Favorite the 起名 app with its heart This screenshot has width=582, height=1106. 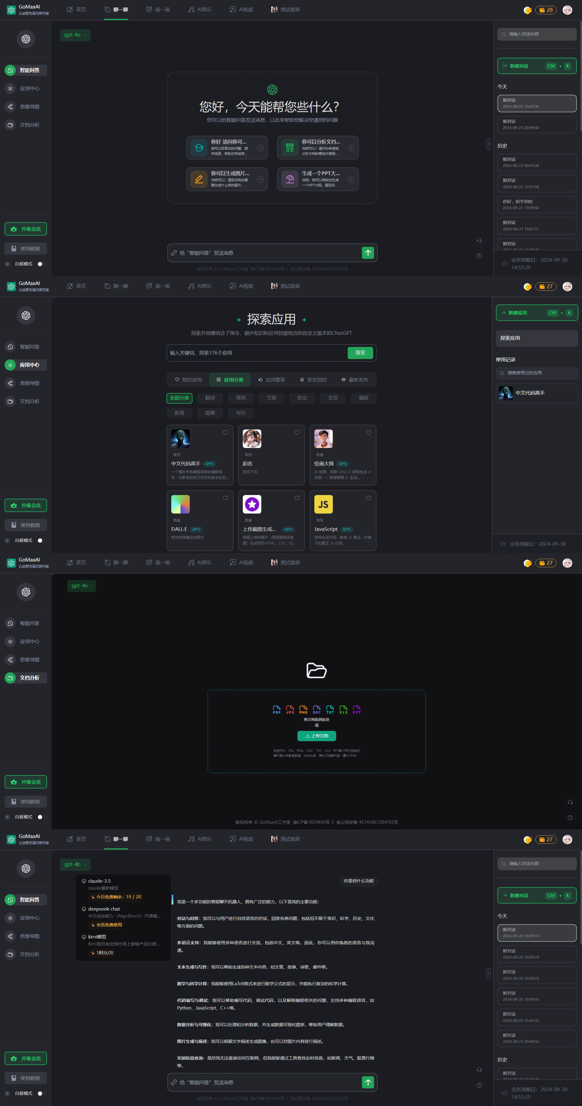pos(297,432)
